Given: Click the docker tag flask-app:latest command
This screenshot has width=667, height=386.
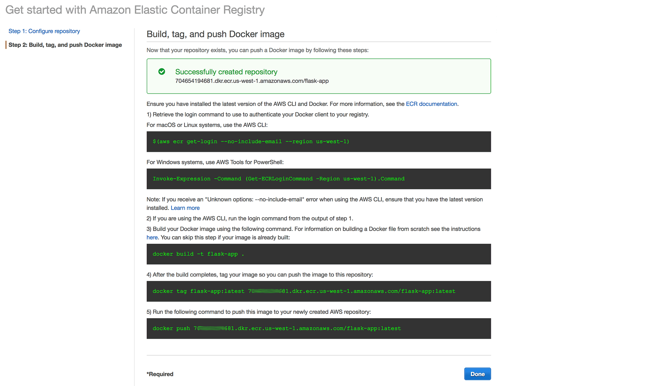Looking at the screenshot, I should (318, 291).
